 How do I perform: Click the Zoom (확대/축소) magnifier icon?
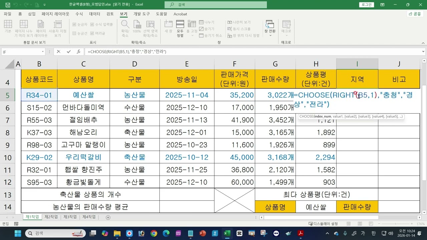[x=125, y=28]
